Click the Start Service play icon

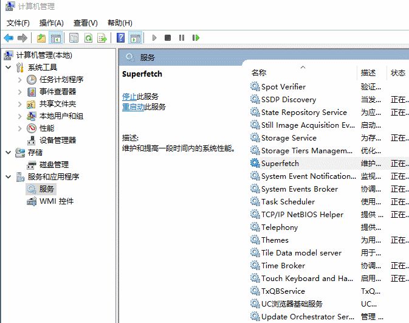coord(154,38)
